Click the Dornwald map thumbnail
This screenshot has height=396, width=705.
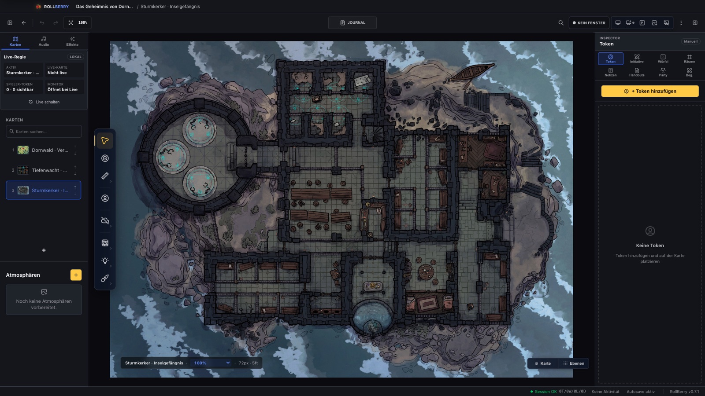click(x=23, y=150)
